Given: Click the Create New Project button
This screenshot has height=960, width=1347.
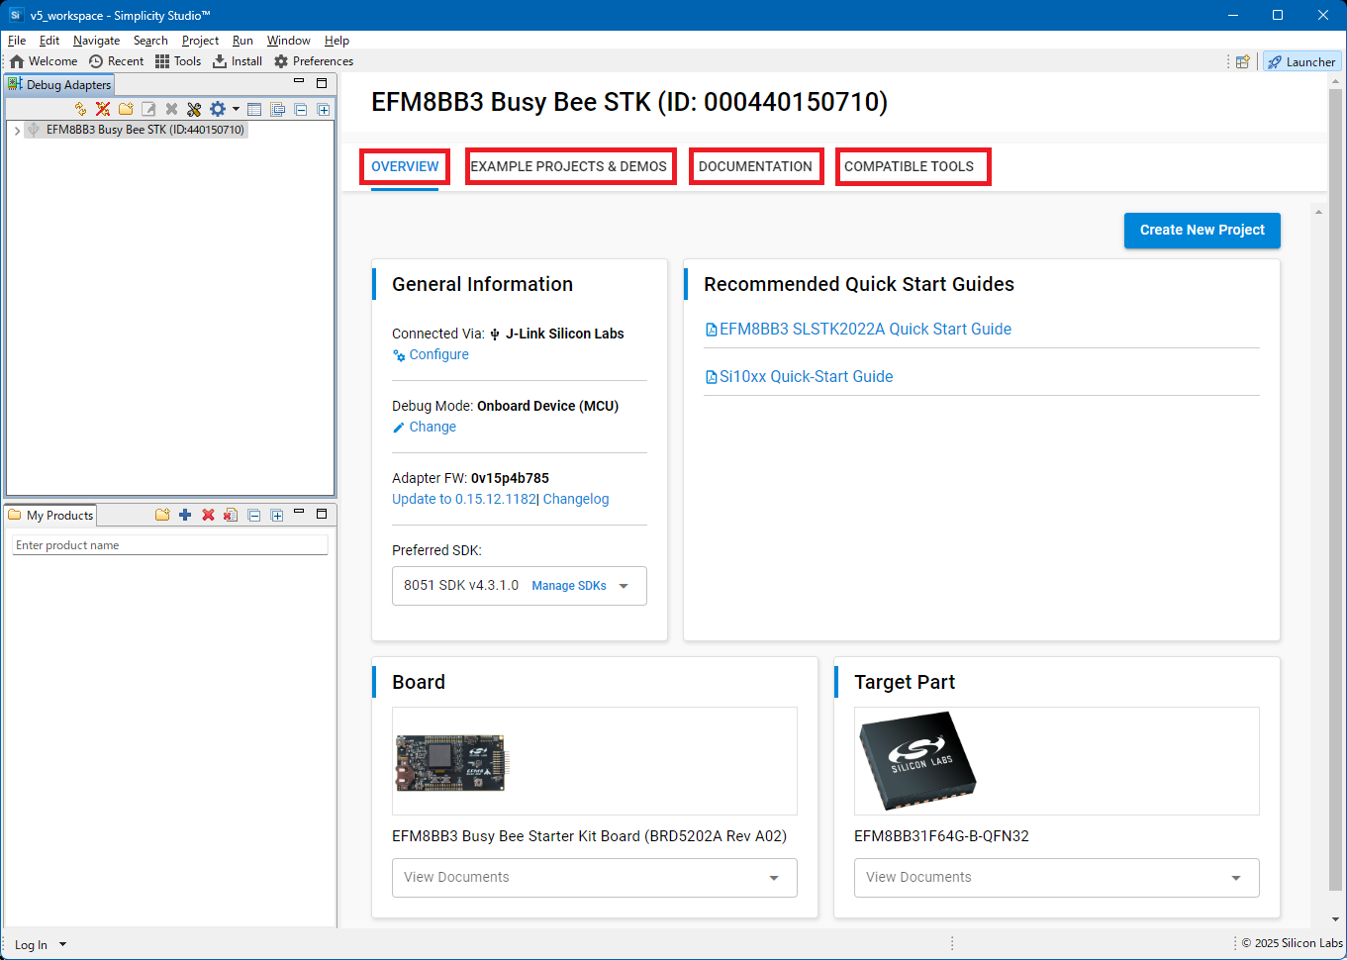Looking at the screenshot, I should point(1202,230).
